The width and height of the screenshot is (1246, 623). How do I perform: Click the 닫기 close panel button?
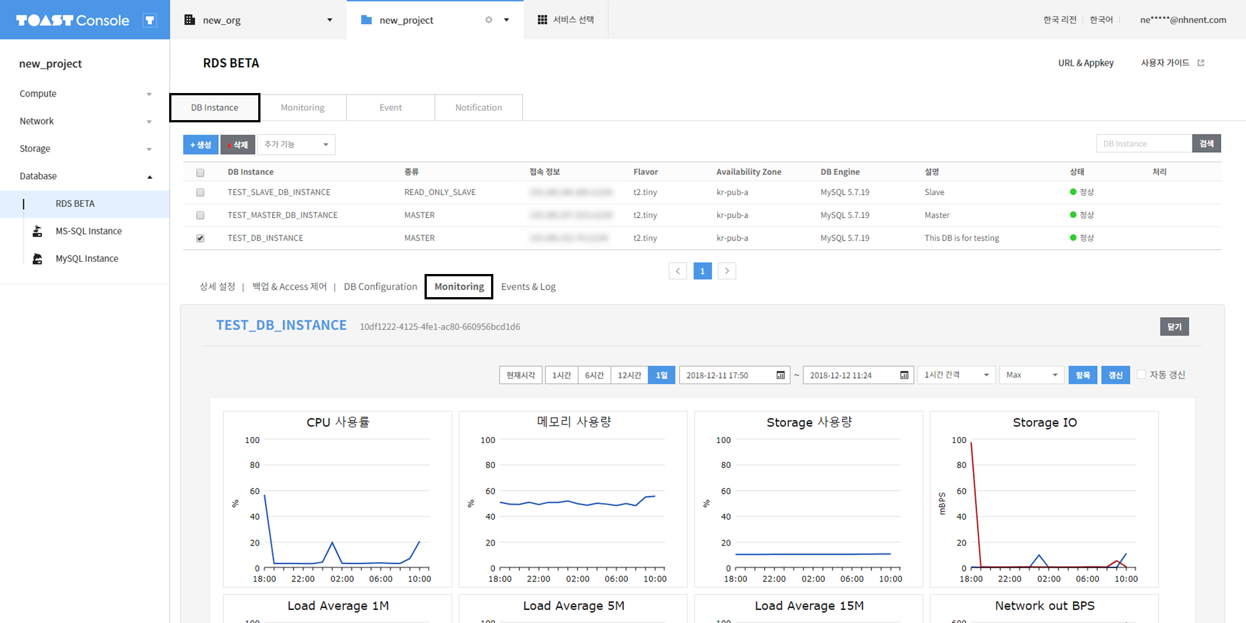(x=1174, y=326)
